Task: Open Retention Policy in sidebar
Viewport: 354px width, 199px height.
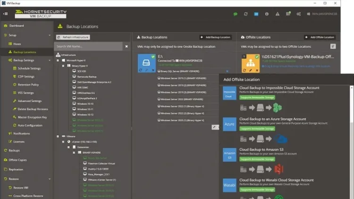Action: click(28, 85)
